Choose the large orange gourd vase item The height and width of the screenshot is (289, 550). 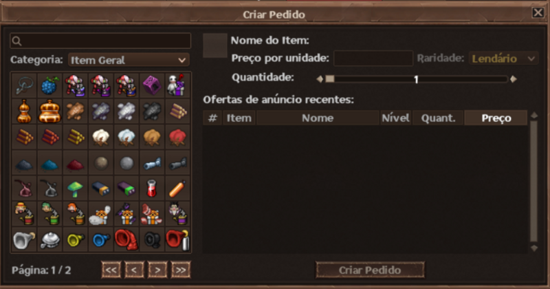coord(49,111)
